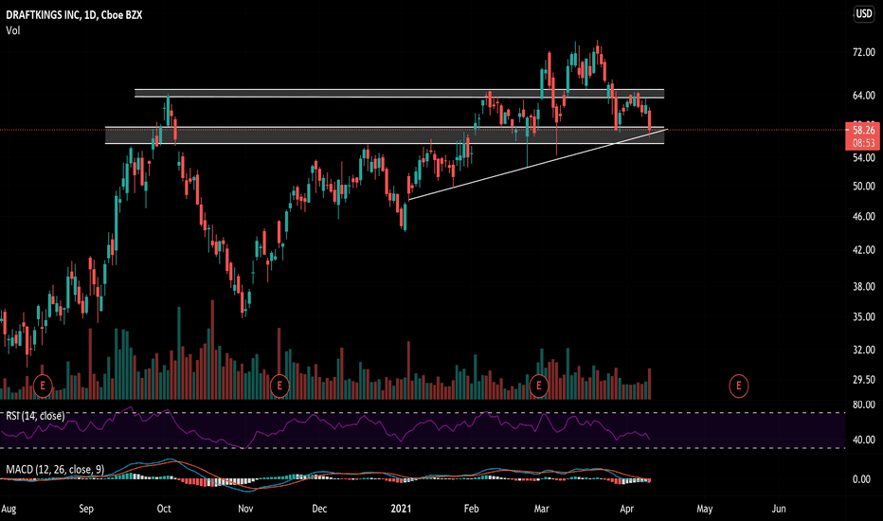Click the August earnings E marker
883x521 pixels.
(43, 386)
